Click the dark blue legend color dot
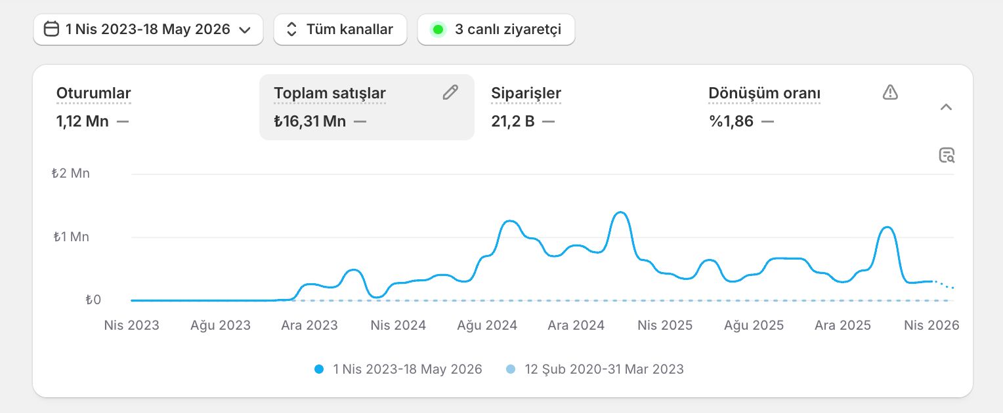Image resolution: width=1003 pixels, height=413 pixels. pyautogui.click(x=319, y=369)
